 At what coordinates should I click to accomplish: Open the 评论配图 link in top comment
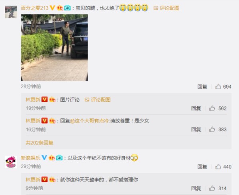(x=167, y=8)
